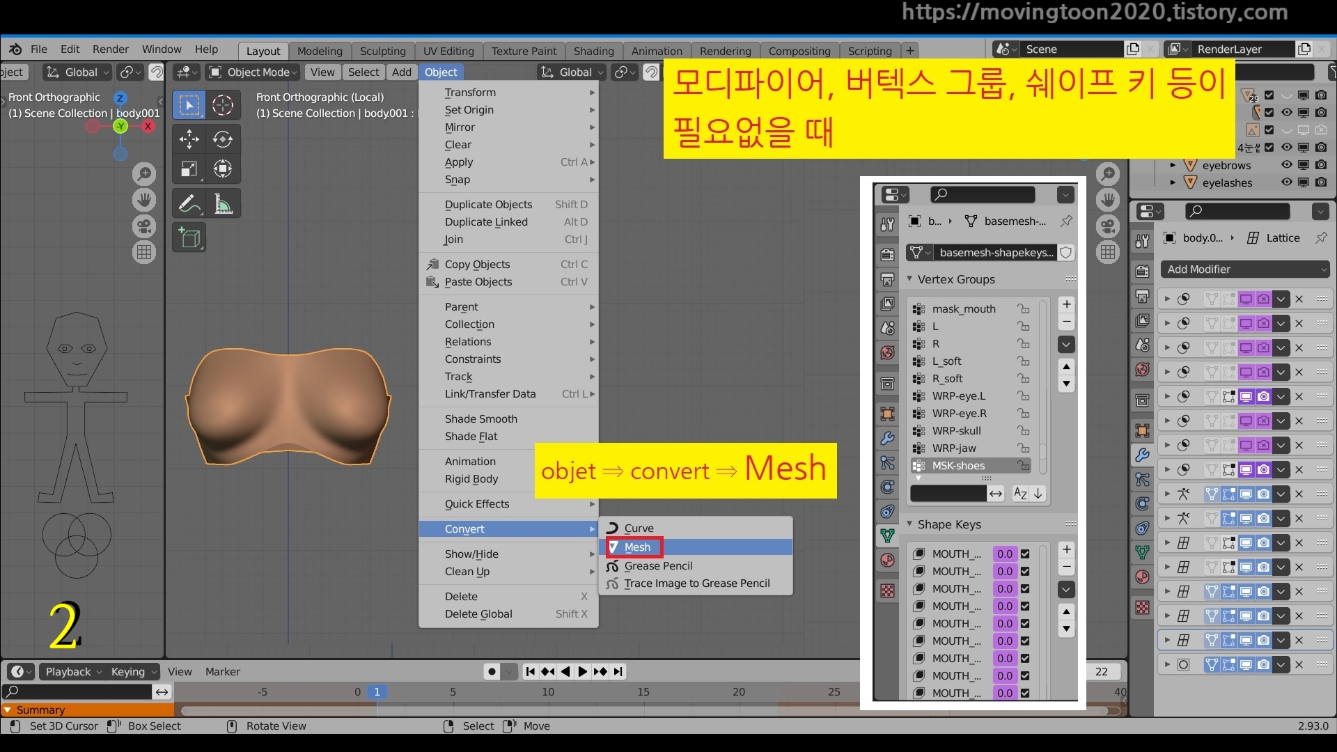Viewport: 1337px width, 752px height.
Task: Click the zoom magnifier in left viewport
Action: point(144,173)
